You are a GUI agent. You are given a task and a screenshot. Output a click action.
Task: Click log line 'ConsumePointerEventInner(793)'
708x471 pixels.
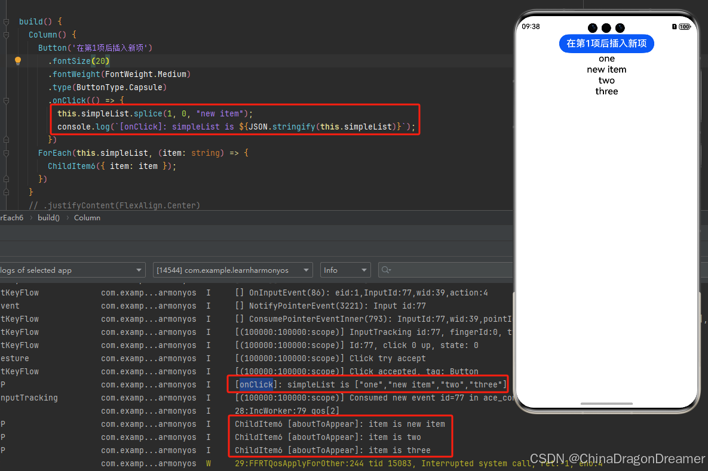tap(373, 319)
